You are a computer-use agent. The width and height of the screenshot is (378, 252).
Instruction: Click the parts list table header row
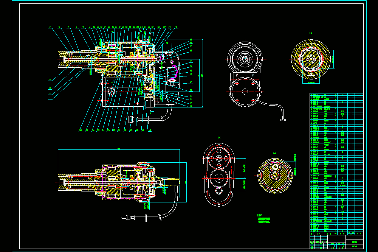(336, 233)
